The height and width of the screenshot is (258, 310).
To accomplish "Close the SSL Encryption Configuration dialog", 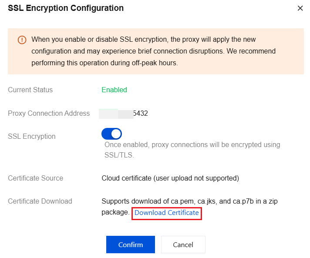I will click(300, 8).
